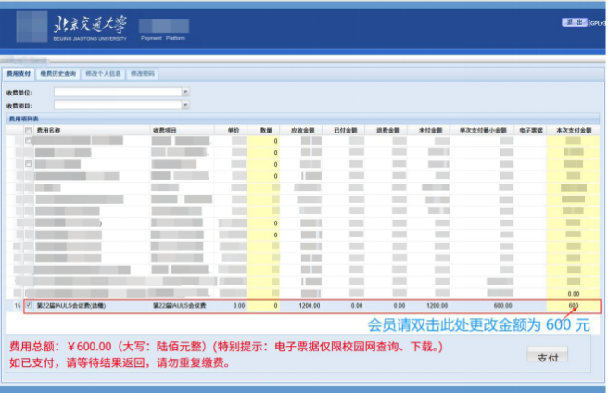Click the 退费金额 value 0.00 in row 15

click(399, 306)
